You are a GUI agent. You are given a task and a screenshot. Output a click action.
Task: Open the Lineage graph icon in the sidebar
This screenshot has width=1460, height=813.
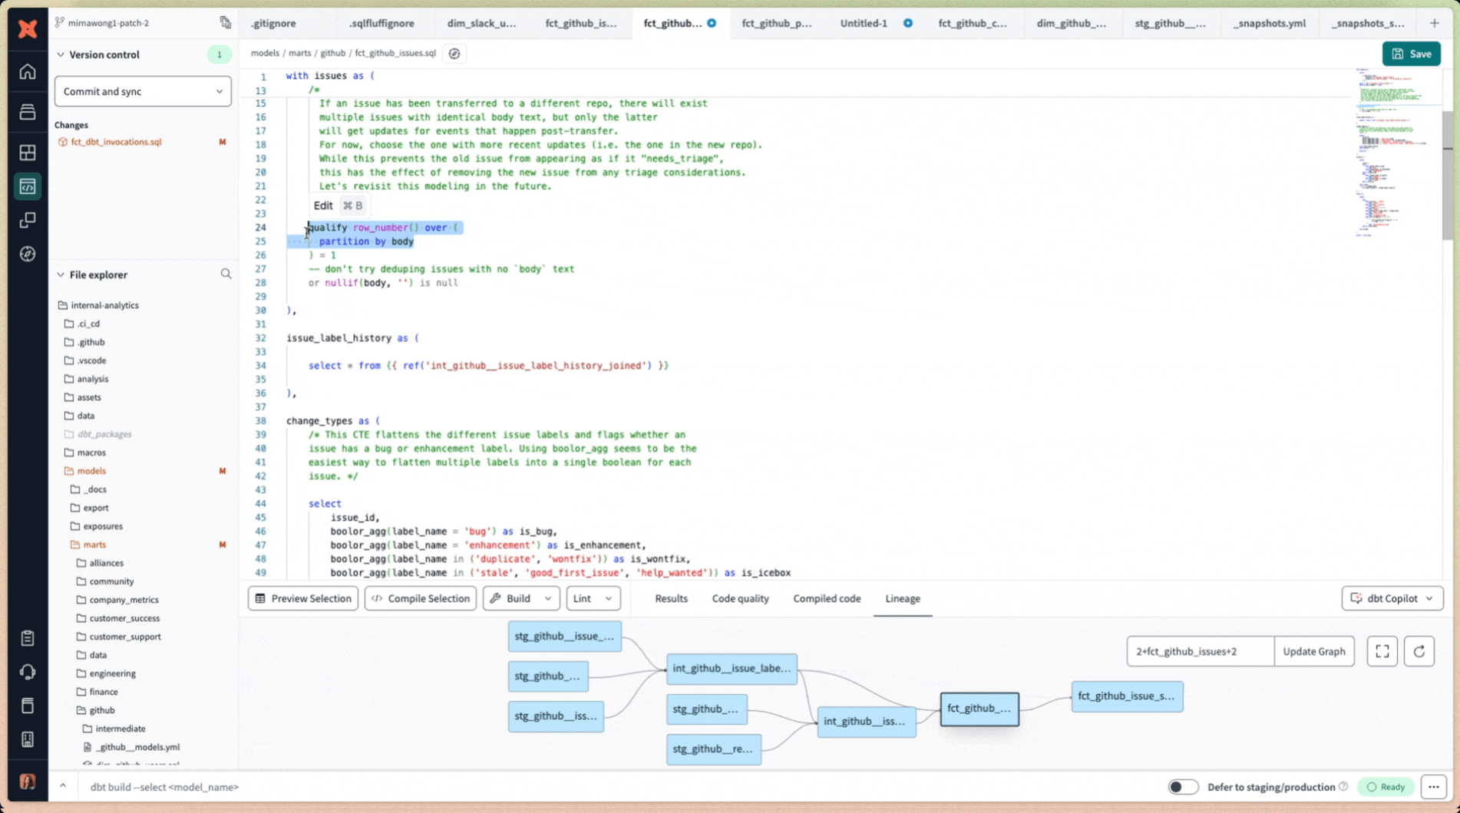click(28, 220)
